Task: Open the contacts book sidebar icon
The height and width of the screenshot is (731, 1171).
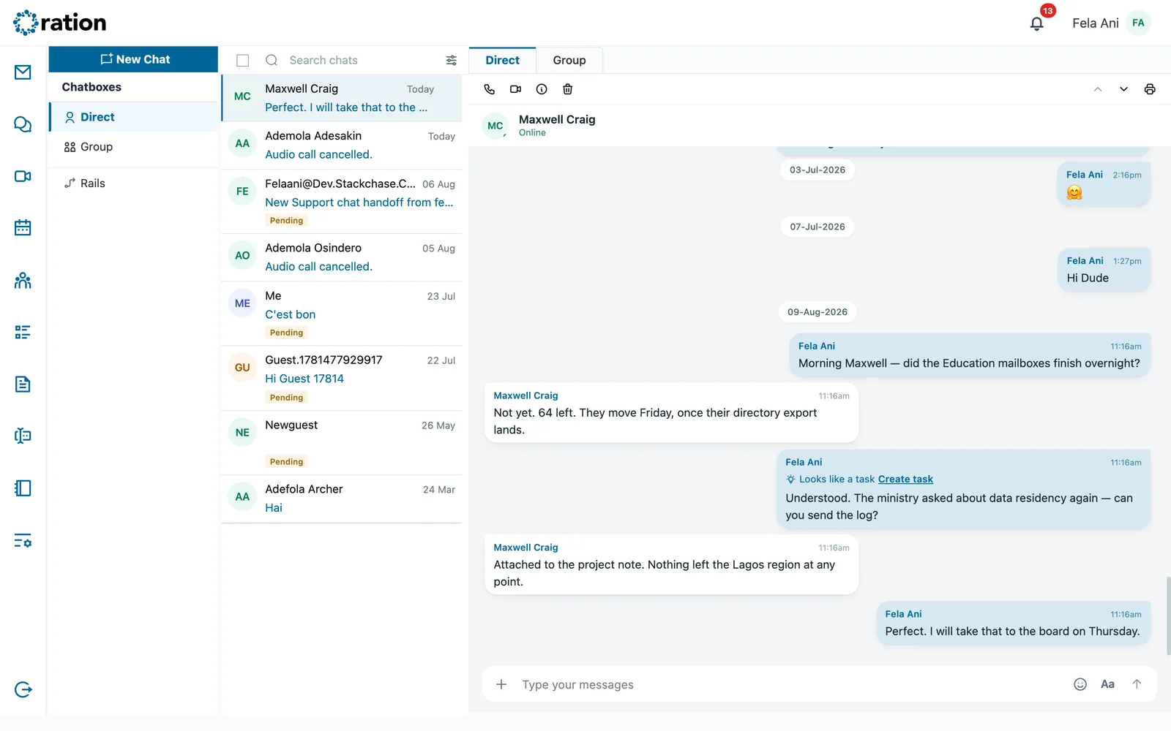Action: click(23, 436)
